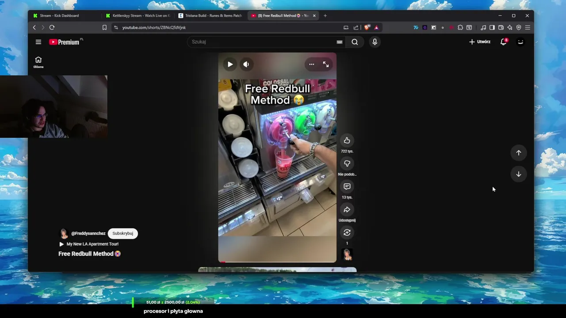Open the browser main hamburger menu

528,27
